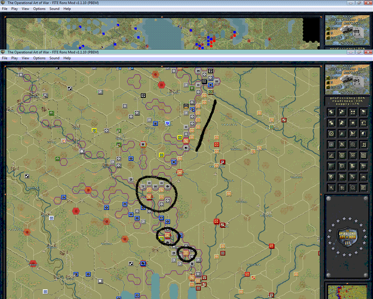Click the 'supply:17%' text
This screenshot has width=373, height=299.
tap(347, 104)
